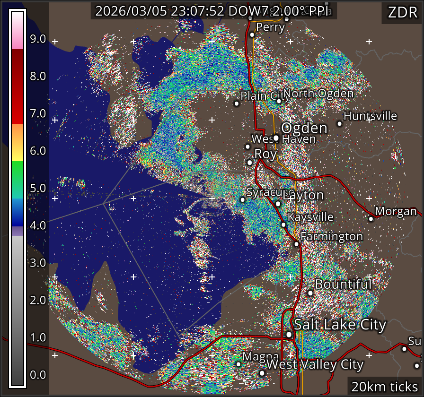Viewport: 424px width, 397px height.
Task: Click the Huntsville location marker dot
Action: pyautogui.click(x=339, y=124)
